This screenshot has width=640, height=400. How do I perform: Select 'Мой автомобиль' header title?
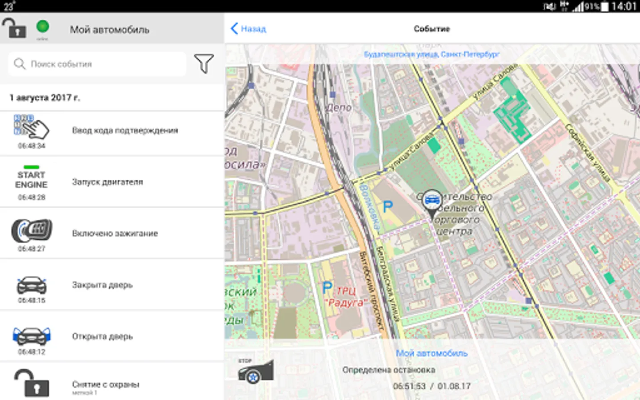109,30
